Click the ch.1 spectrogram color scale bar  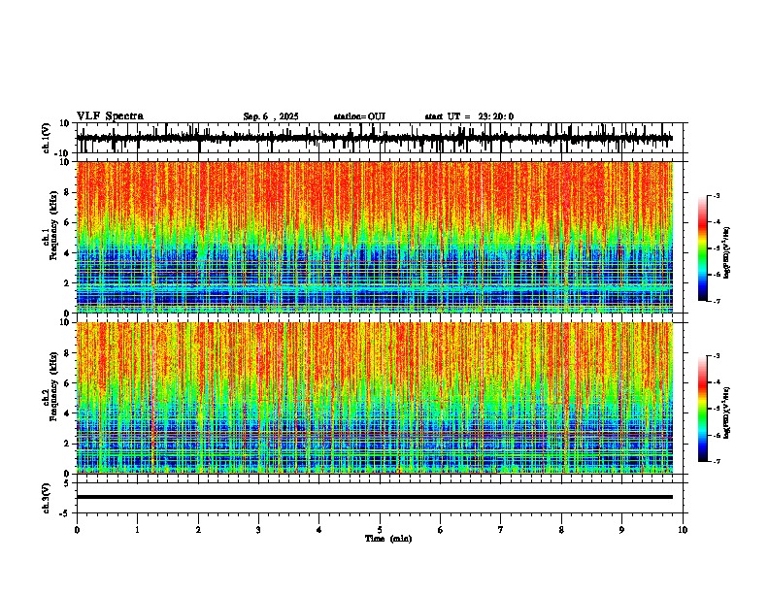pyautogui.click(x=702, y=248)
